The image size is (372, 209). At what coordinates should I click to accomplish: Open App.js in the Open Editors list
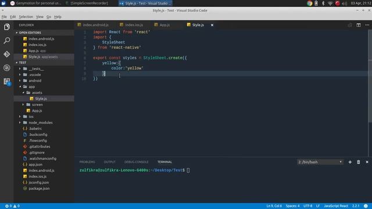click(44, 51)
